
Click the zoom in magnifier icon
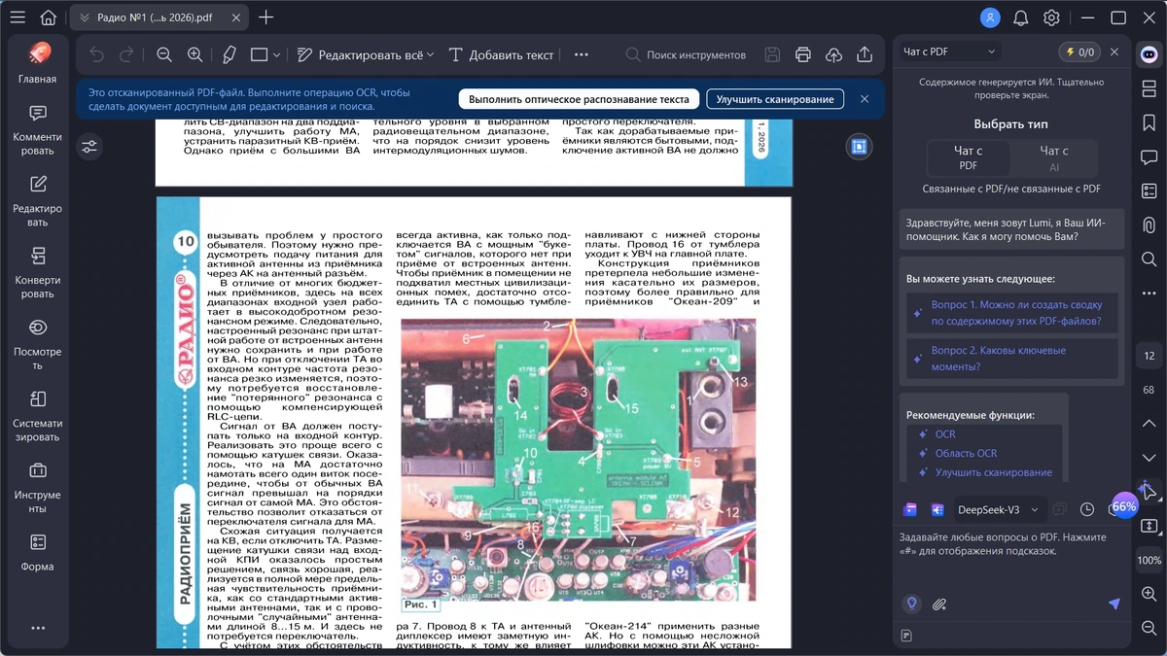point(195,55)
